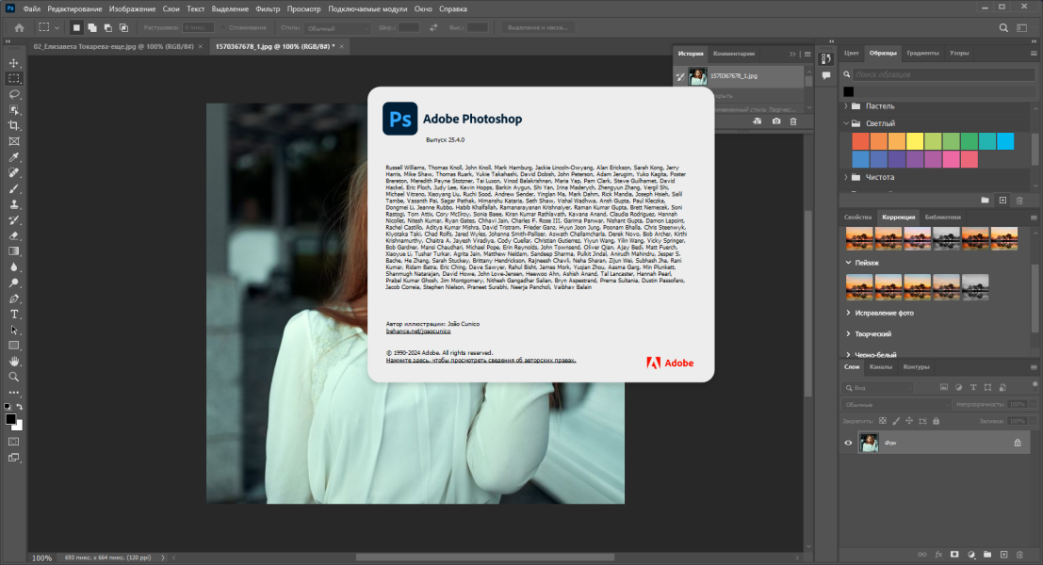Expand the Пастель swatch folder
1043x565 pixels.
(846, 106)
